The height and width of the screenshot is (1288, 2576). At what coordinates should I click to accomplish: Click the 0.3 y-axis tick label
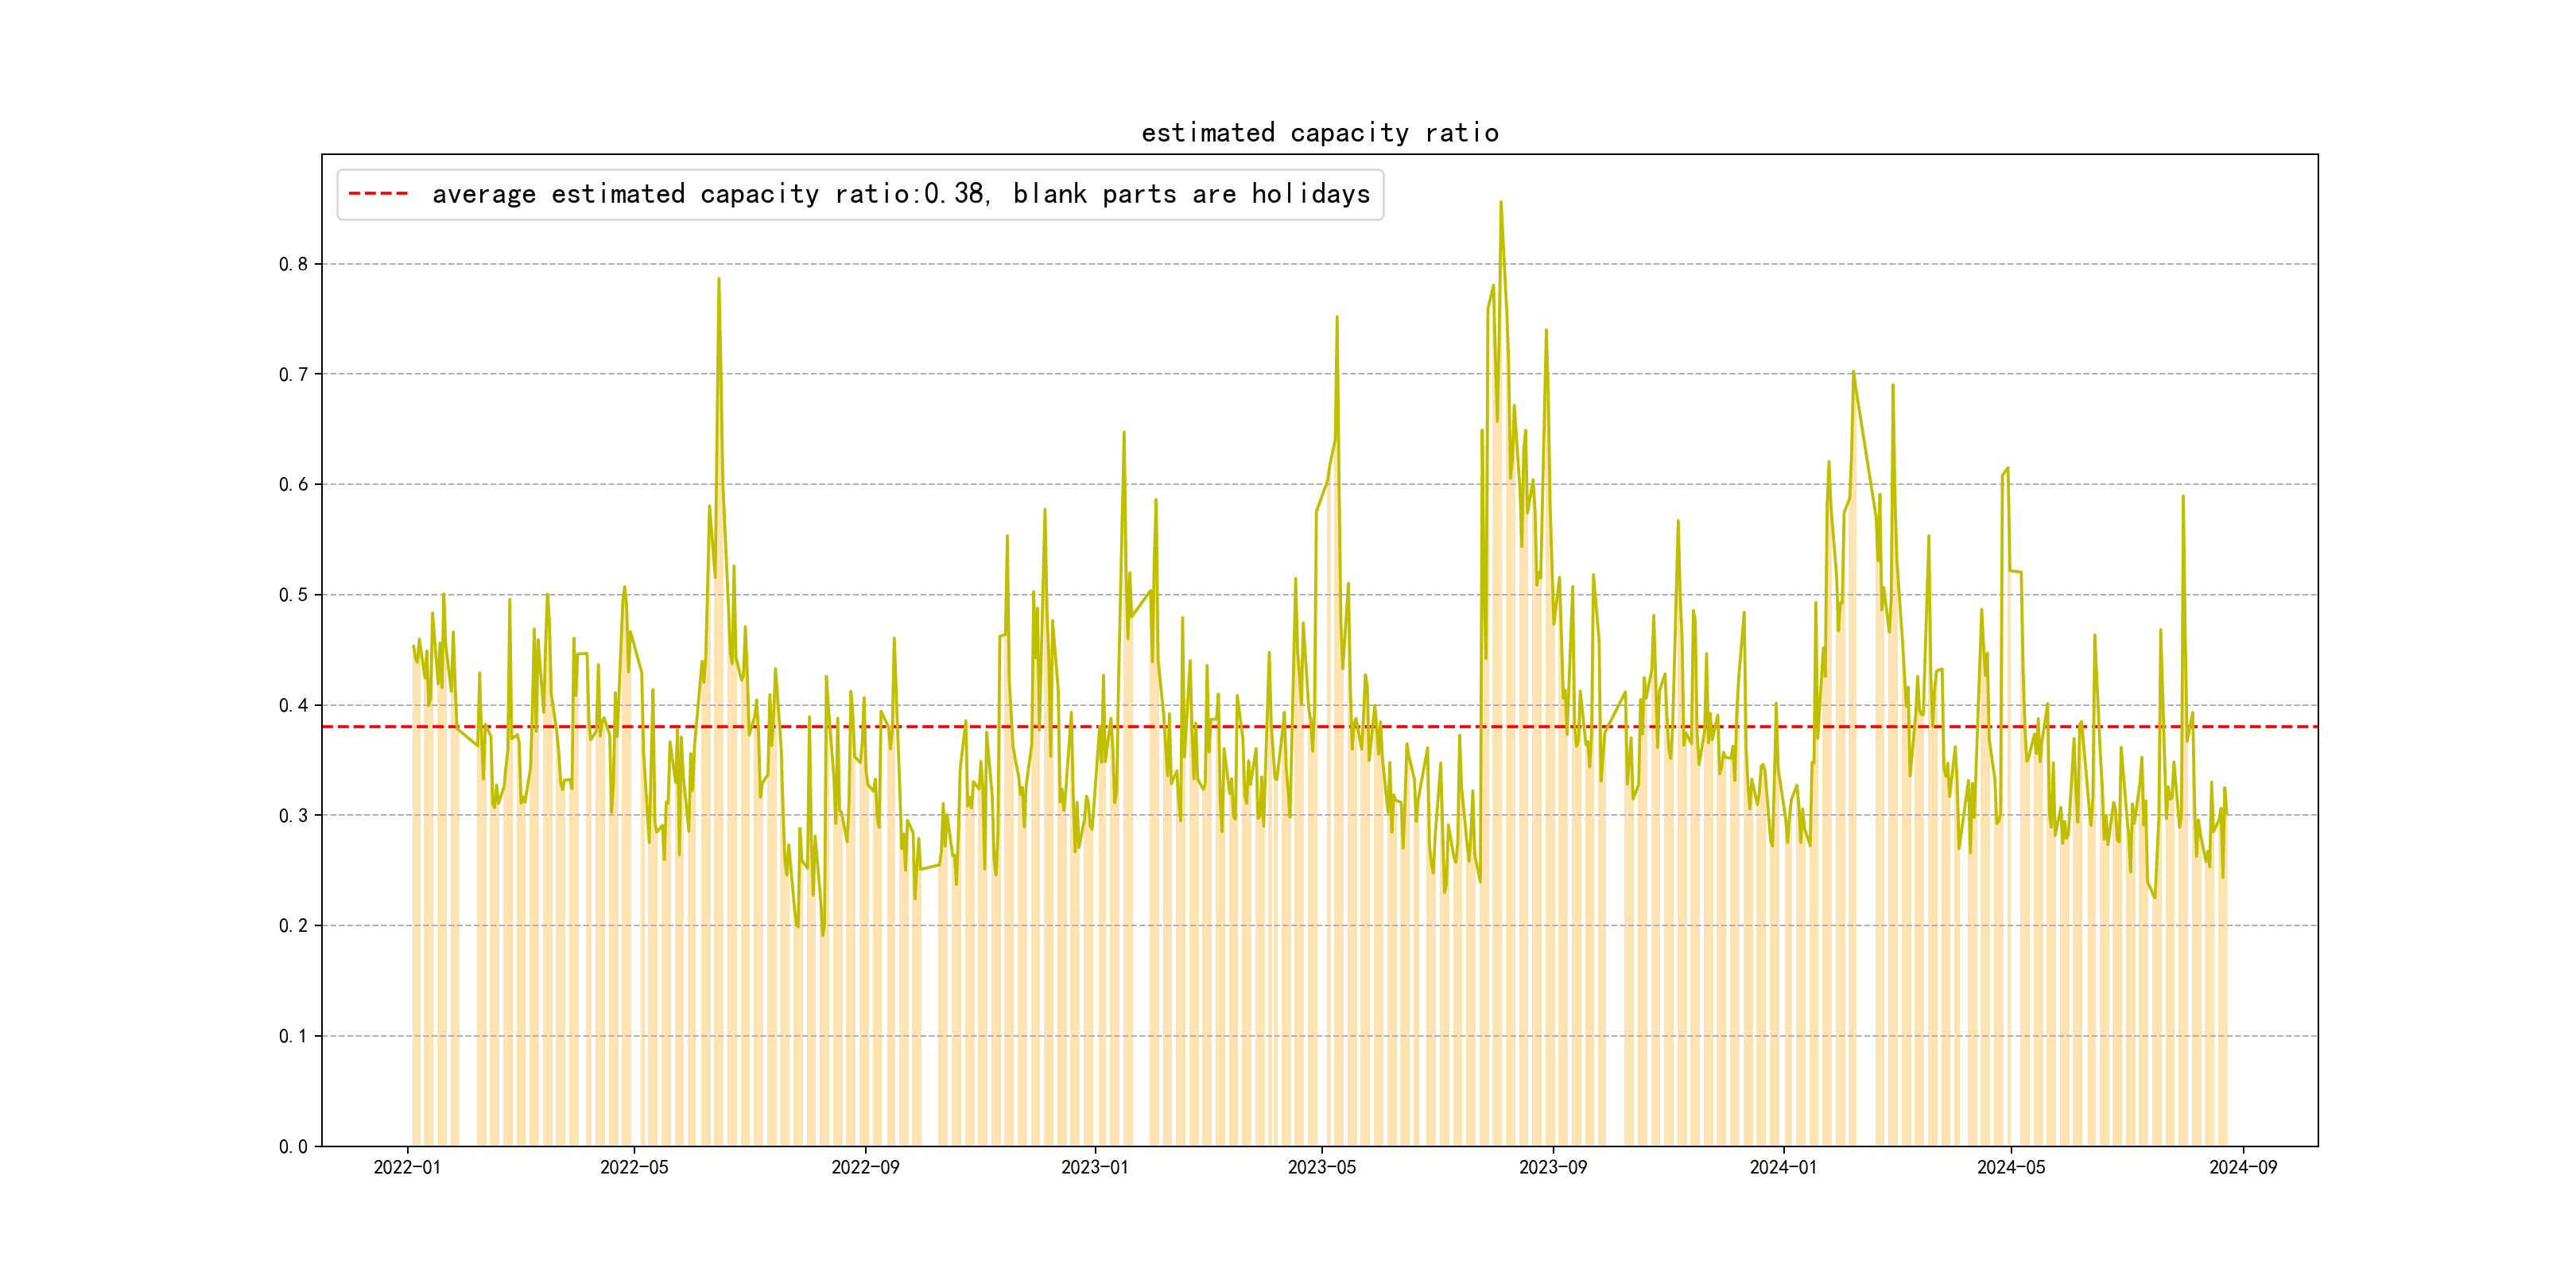pos(293,815)
